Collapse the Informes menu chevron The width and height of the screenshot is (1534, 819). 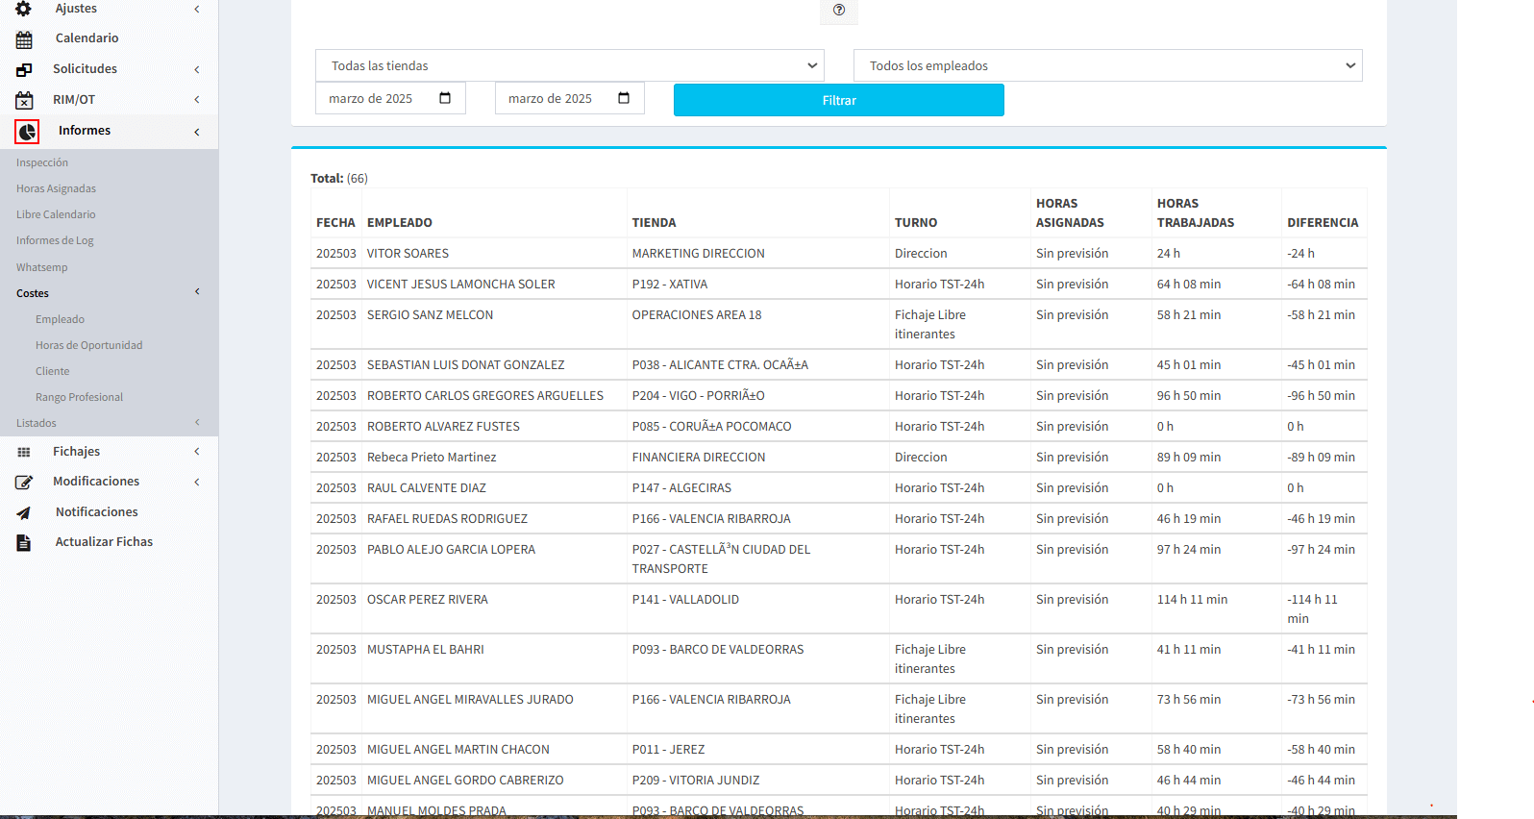197,132
